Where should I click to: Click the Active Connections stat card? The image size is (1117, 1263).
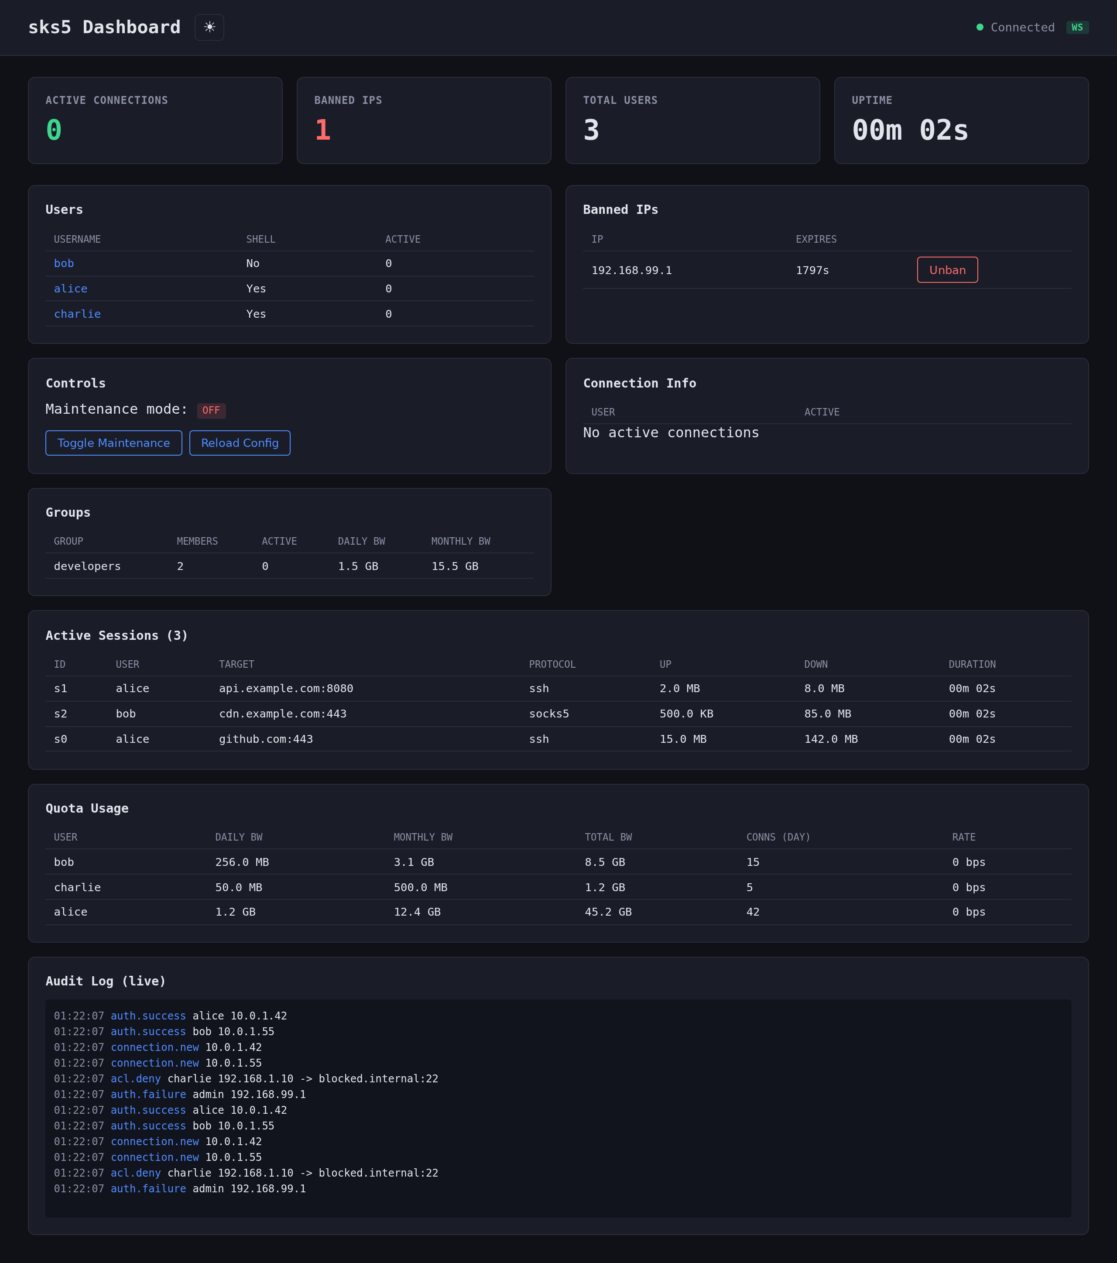(155, 120)
